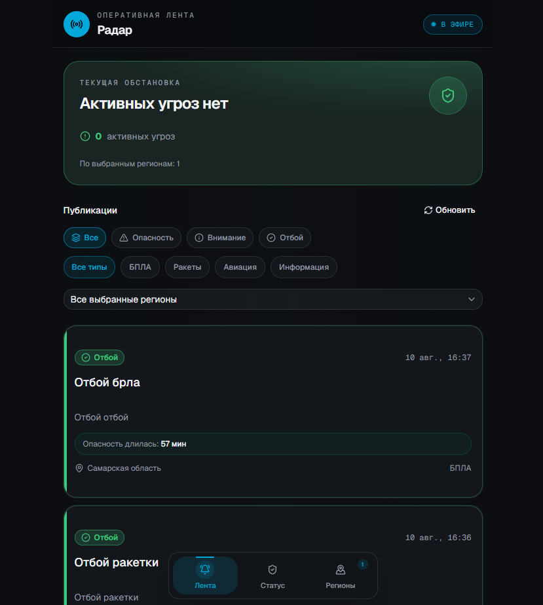Click the exclamation icon beside active threats count
Viewport: 543px width, 605px height.
coord(85,136)
